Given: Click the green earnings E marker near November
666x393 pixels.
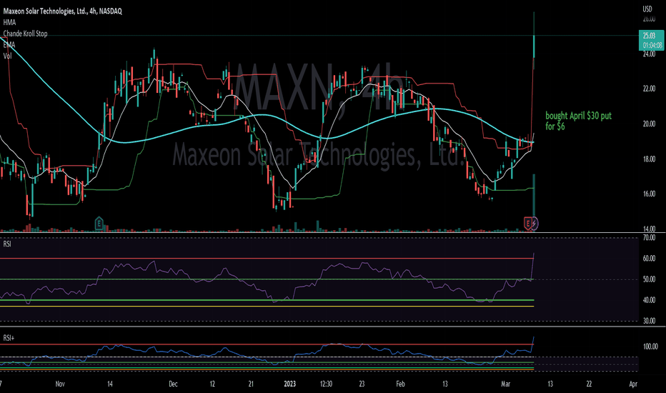Looking at the screenshot, I should click(x=99, y=223).
